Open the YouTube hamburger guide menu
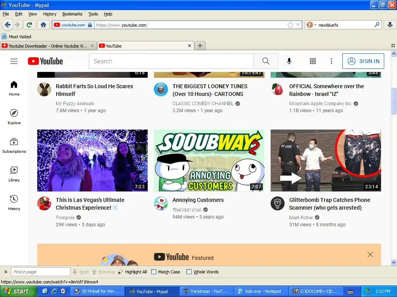Viewport: 397px width, 297px height. pyautogui.click(x=14, y=61)
